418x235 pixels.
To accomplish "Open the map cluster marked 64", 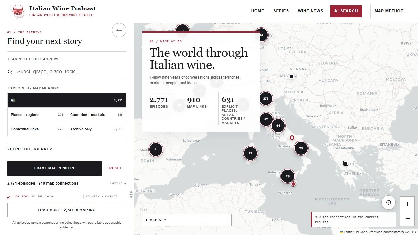I will (278, 126).
